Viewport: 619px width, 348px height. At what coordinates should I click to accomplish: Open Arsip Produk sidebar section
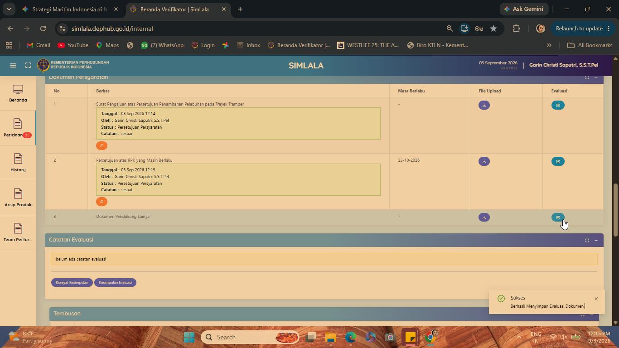18,198
